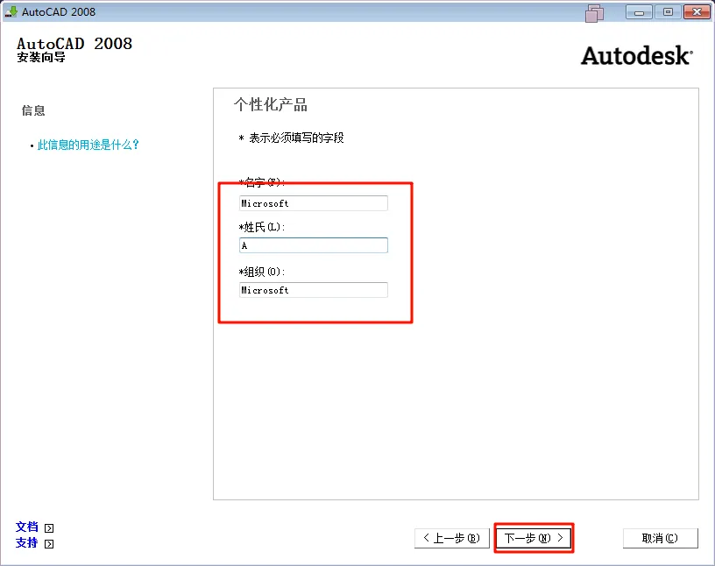Focus the 名字 first name input field
This screenshot has height=566, width=715.
[314, 203]
